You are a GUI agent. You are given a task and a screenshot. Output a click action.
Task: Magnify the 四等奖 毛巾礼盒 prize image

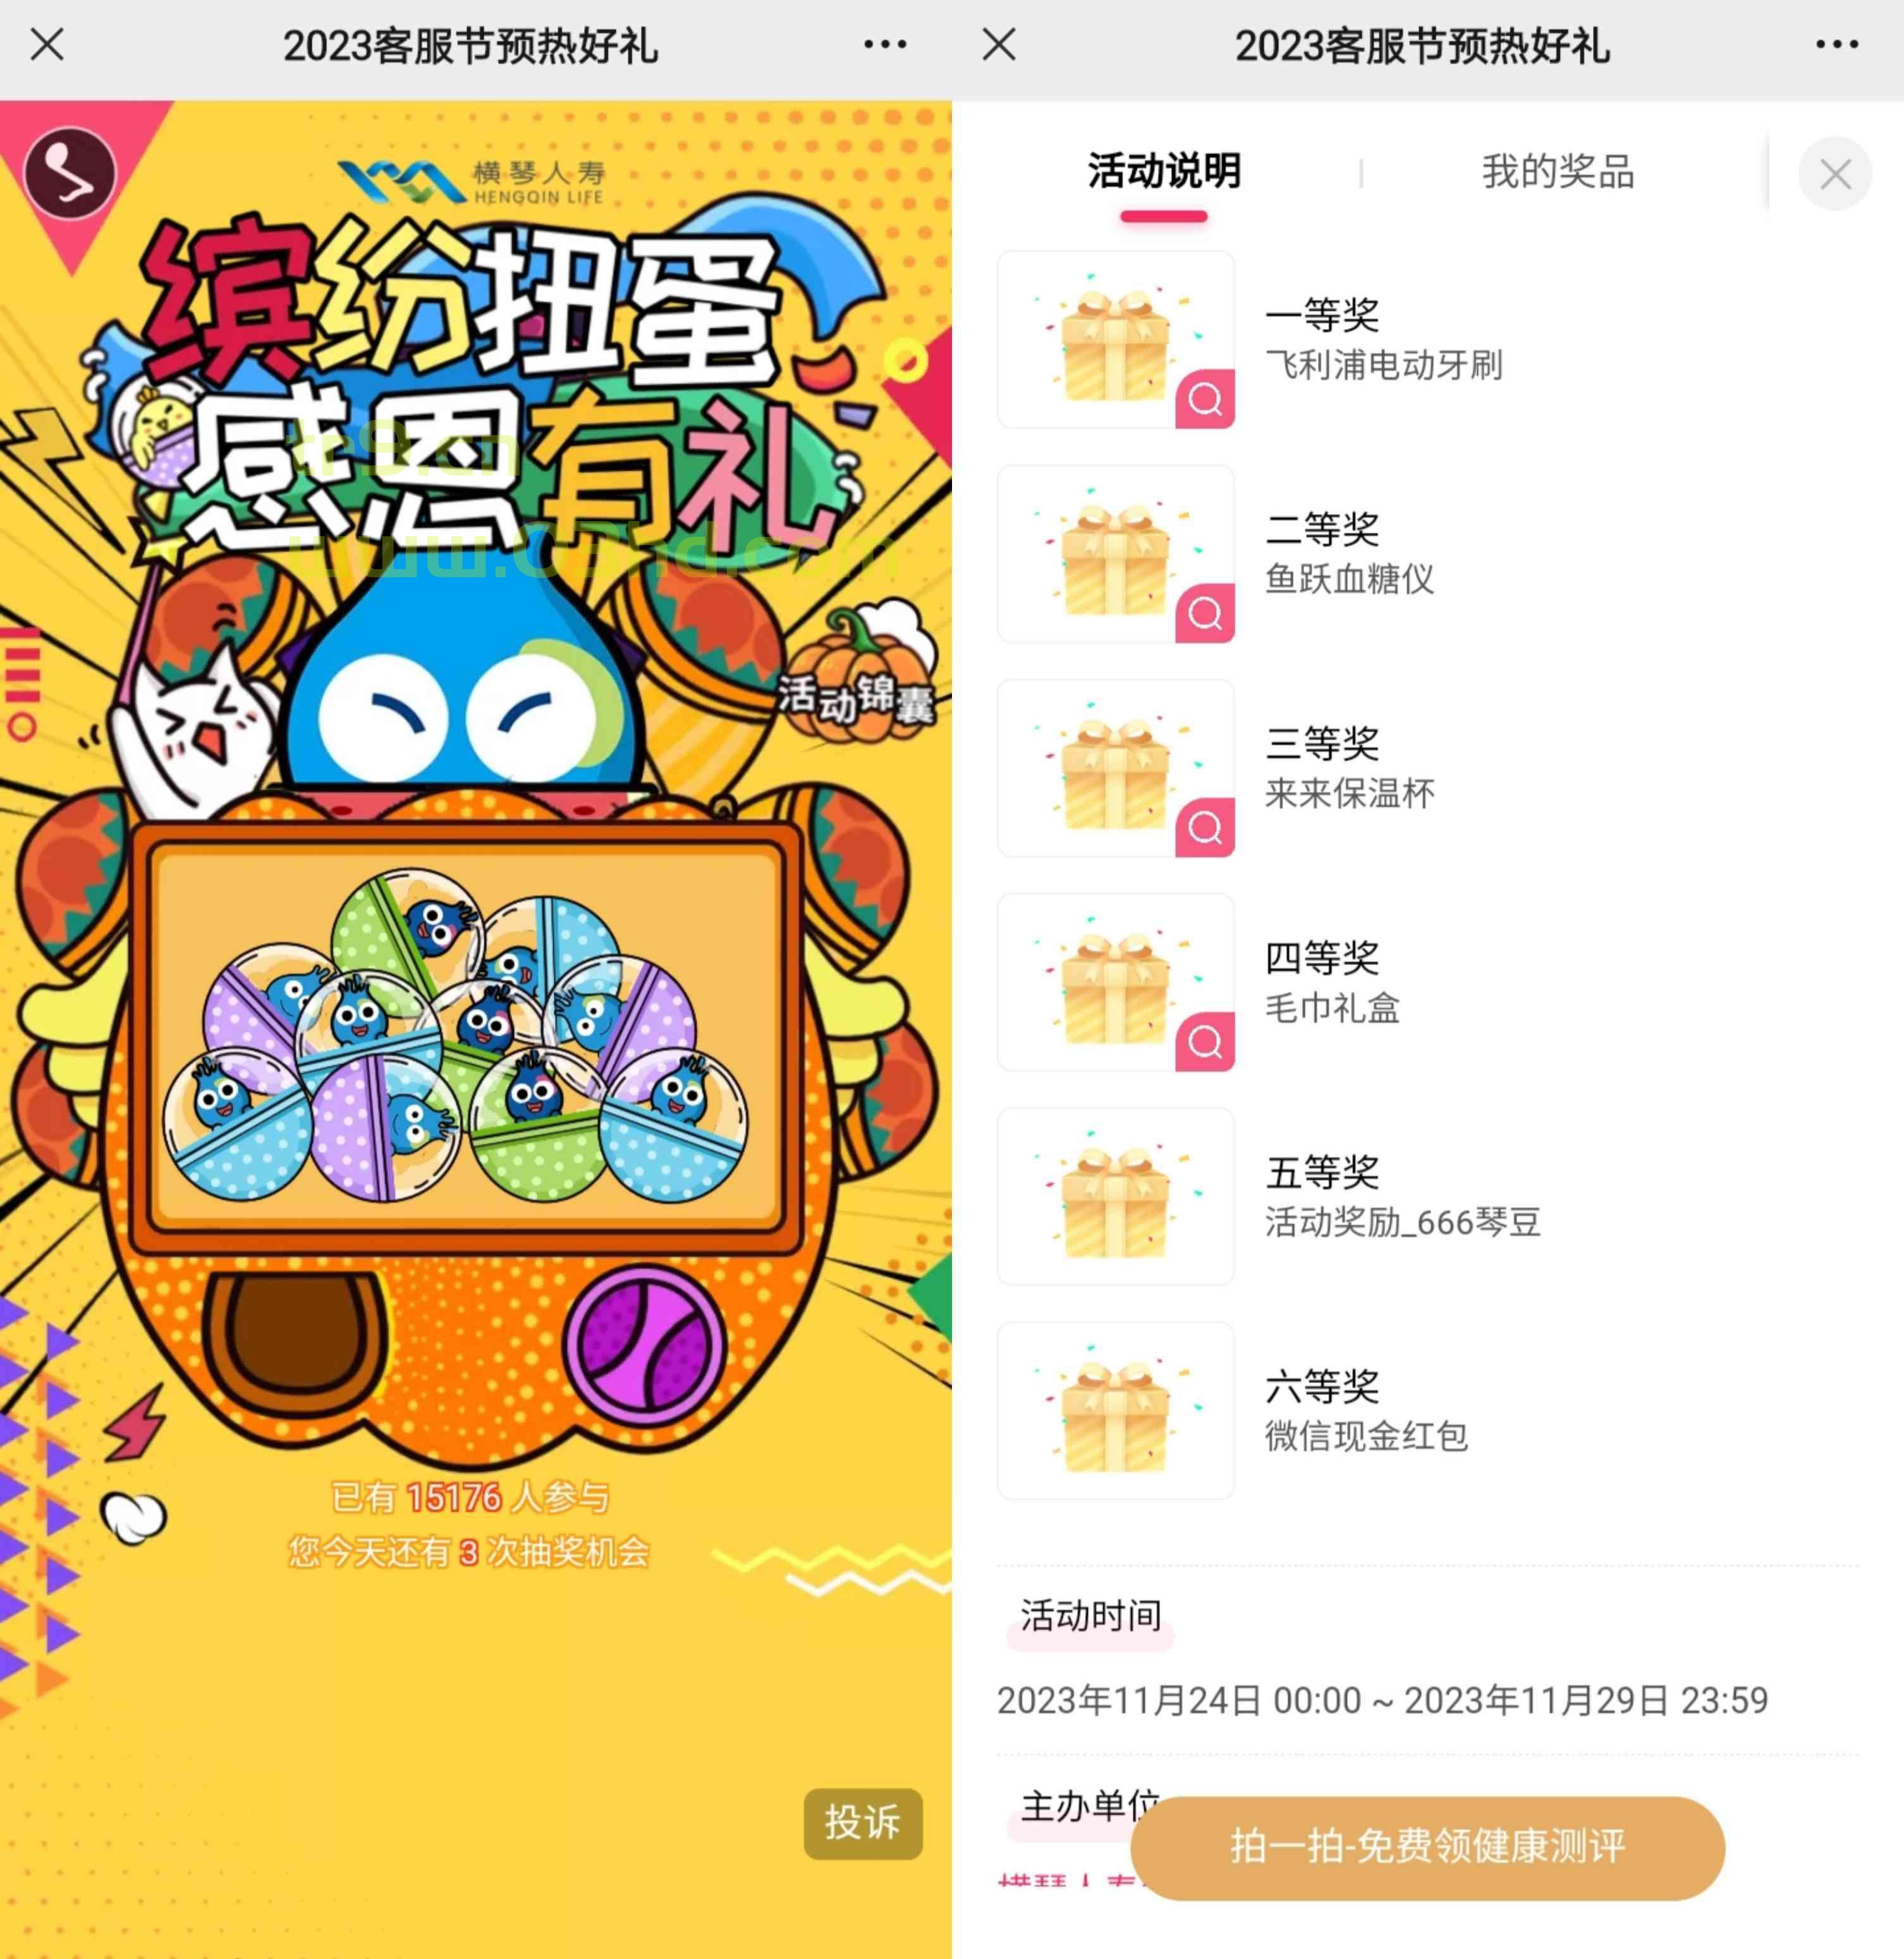pos(1205,1041)
